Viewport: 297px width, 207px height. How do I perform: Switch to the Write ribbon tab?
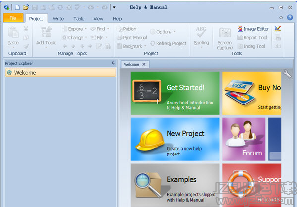tap(58, 19)
